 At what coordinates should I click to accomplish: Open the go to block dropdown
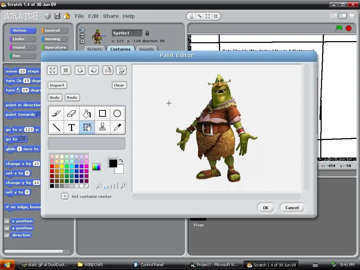click(x=22, y=139)
